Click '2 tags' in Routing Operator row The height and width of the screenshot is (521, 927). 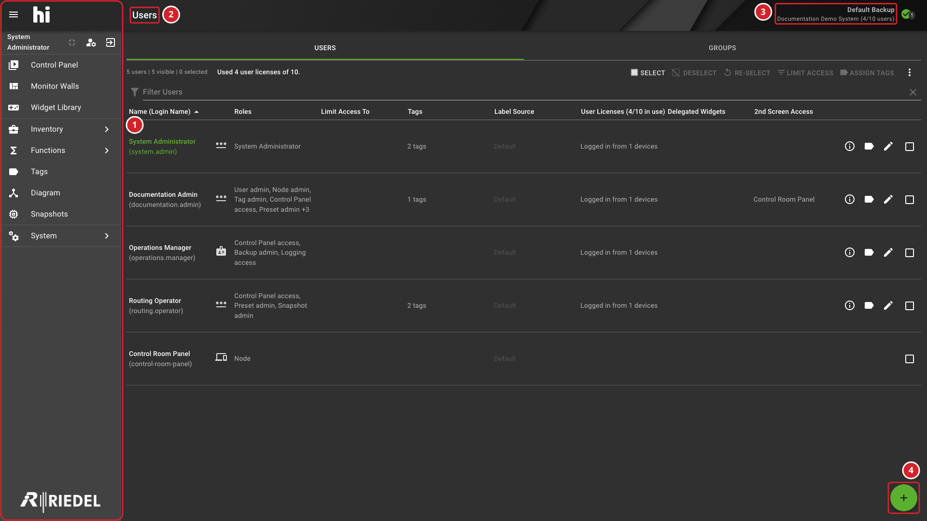(417, 305)
